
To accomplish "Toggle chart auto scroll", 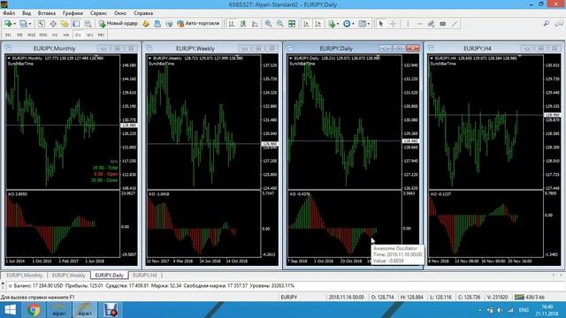I will [x=306, y=24].
